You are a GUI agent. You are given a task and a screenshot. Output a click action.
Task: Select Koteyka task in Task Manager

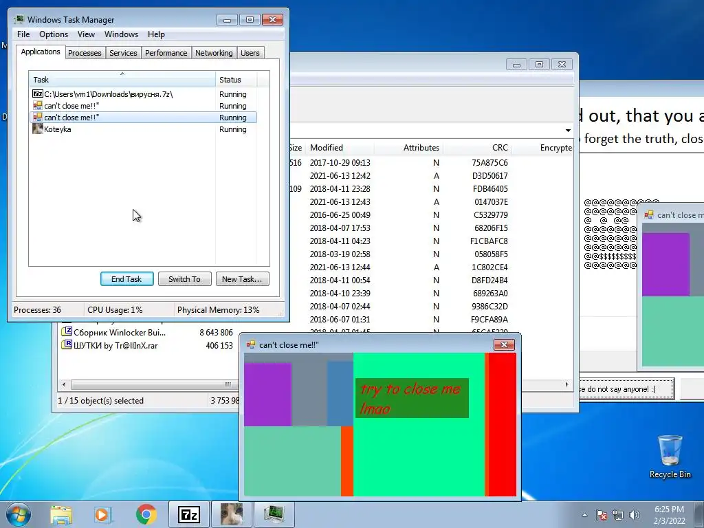[x=143, y=129]
